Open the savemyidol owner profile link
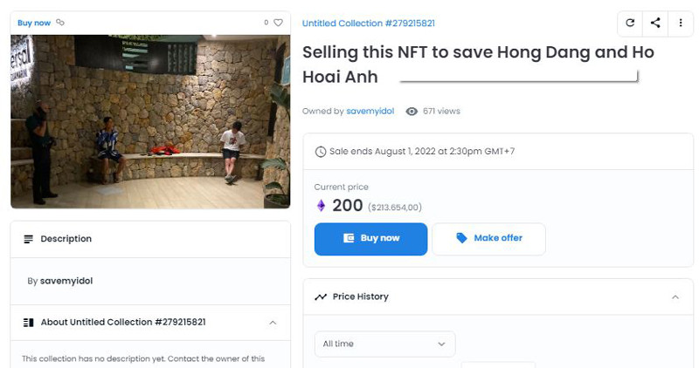699x368 pixels. pos(370,112)
